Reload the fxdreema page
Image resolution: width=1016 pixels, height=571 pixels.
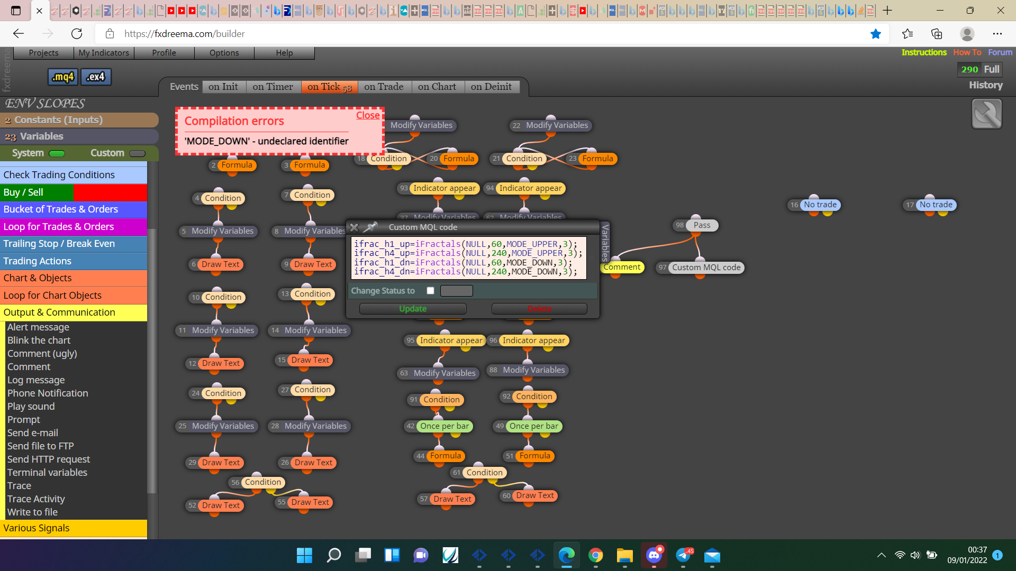click(77, 34)
